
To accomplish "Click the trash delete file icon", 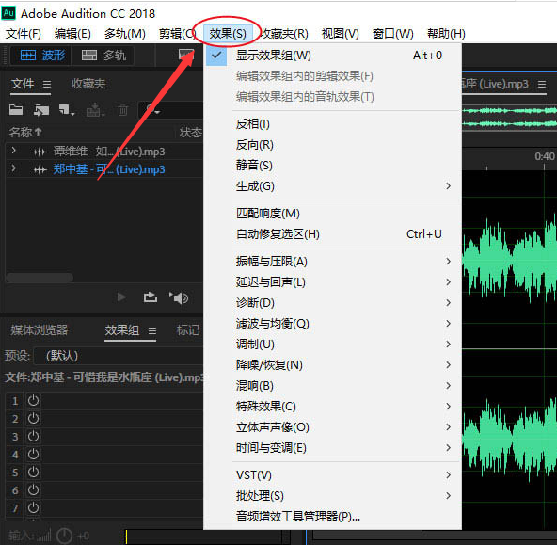I will tap(122, 110).
